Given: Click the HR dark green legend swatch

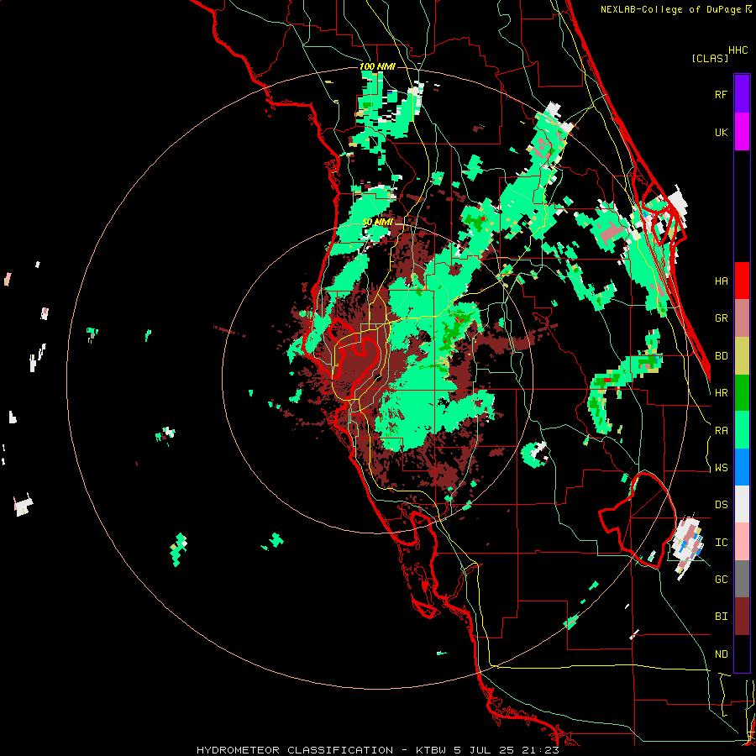Looking at the screenshot, I should tap(742, 393).
